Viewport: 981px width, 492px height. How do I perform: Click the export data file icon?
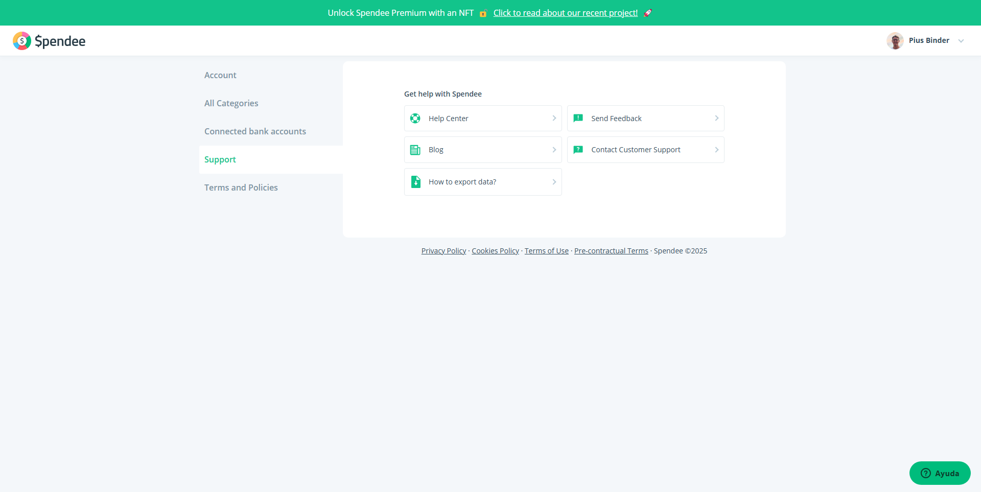(416, 182)
